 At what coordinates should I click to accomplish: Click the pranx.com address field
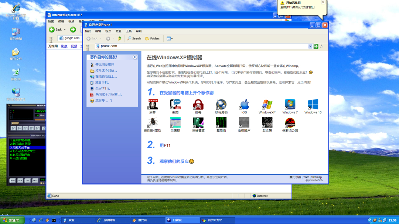(x=202, y=46)
